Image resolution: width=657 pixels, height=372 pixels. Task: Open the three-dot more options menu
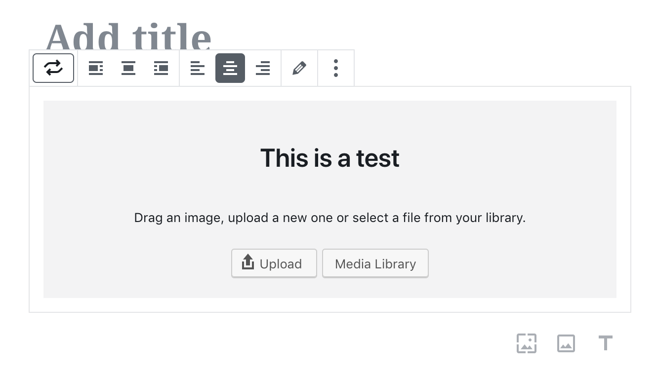click(x=336, y=68)
